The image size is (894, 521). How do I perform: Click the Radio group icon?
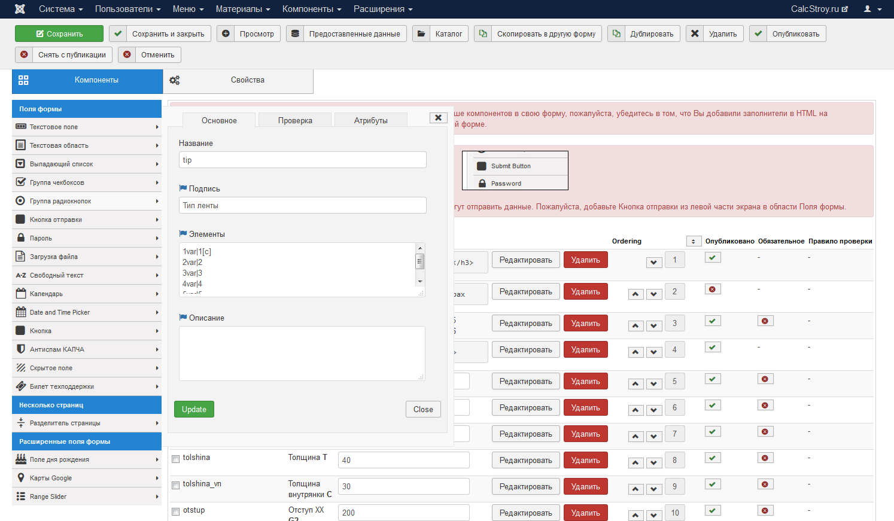click(21, 201)
